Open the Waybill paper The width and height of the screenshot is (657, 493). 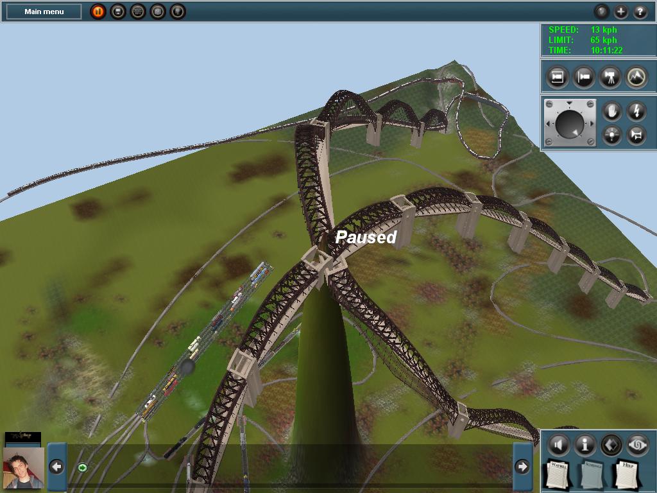[559, 474]
